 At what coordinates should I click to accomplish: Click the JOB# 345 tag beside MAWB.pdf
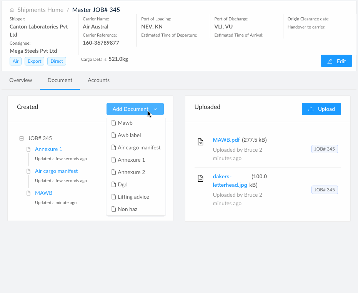click(x=324, y=149)
